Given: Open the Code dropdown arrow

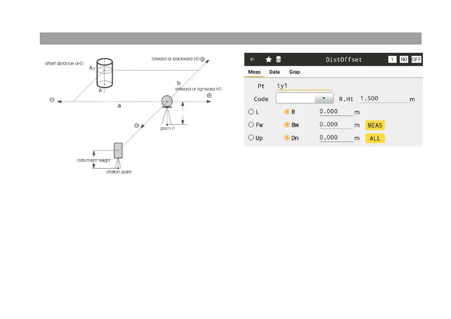Looking at the screenshot, I should click(x=324, y=98).
